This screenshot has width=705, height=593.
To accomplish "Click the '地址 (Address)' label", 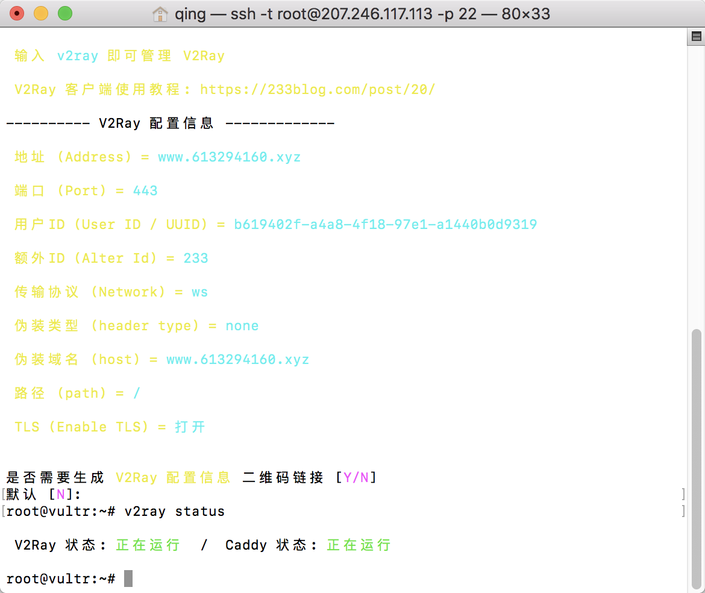I will (x=74, y=157).
